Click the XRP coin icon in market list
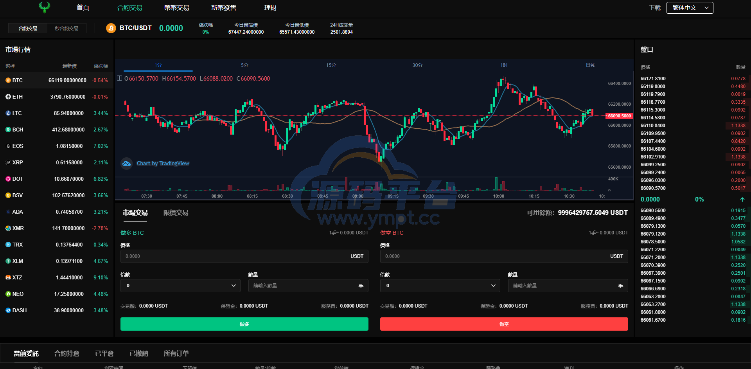751x369 pixels. [8, 162]
